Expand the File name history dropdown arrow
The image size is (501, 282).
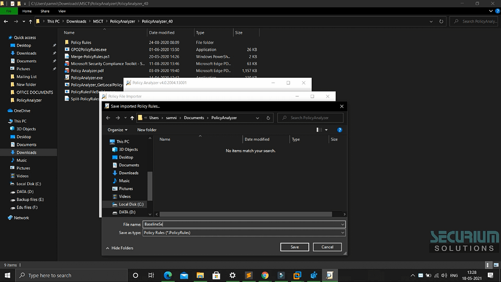click(x=342, y=224)
